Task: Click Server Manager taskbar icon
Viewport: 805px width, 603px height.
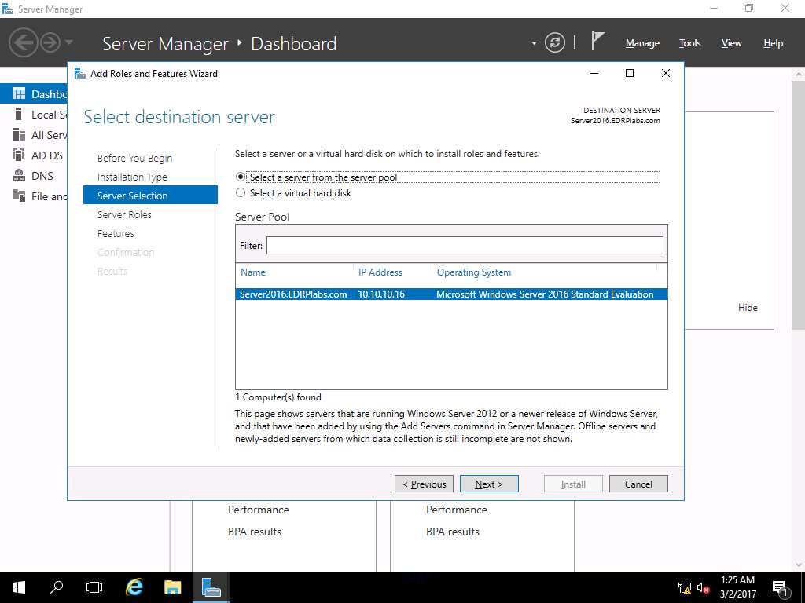Action: (x=211, y=587)
